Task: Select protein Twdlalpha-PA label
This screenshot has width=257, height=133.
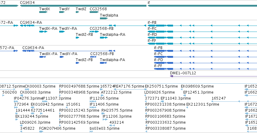Action: click(112, 60)
